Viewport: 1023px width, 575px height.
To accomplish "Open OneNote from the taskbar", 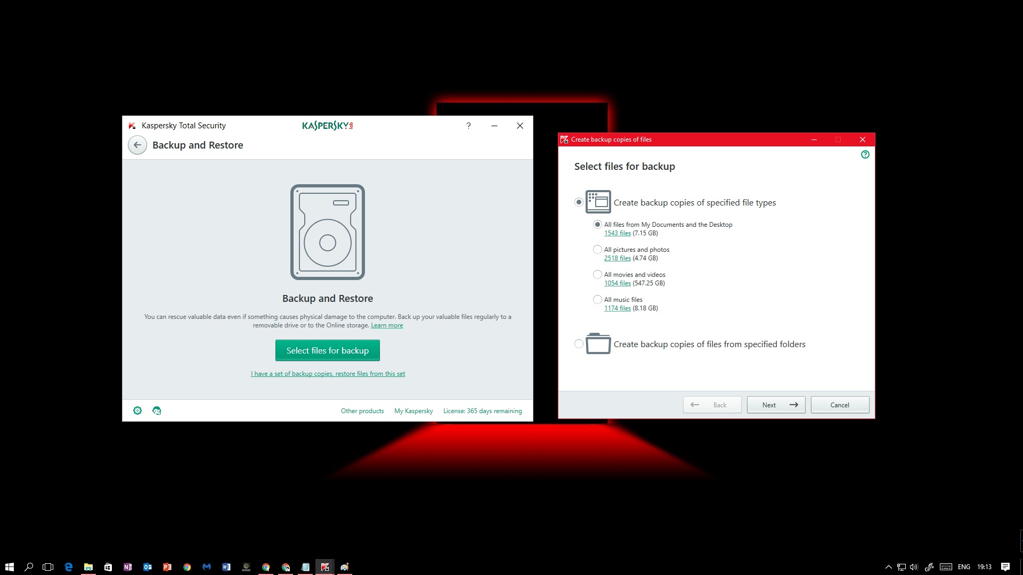I will point(128,567).
